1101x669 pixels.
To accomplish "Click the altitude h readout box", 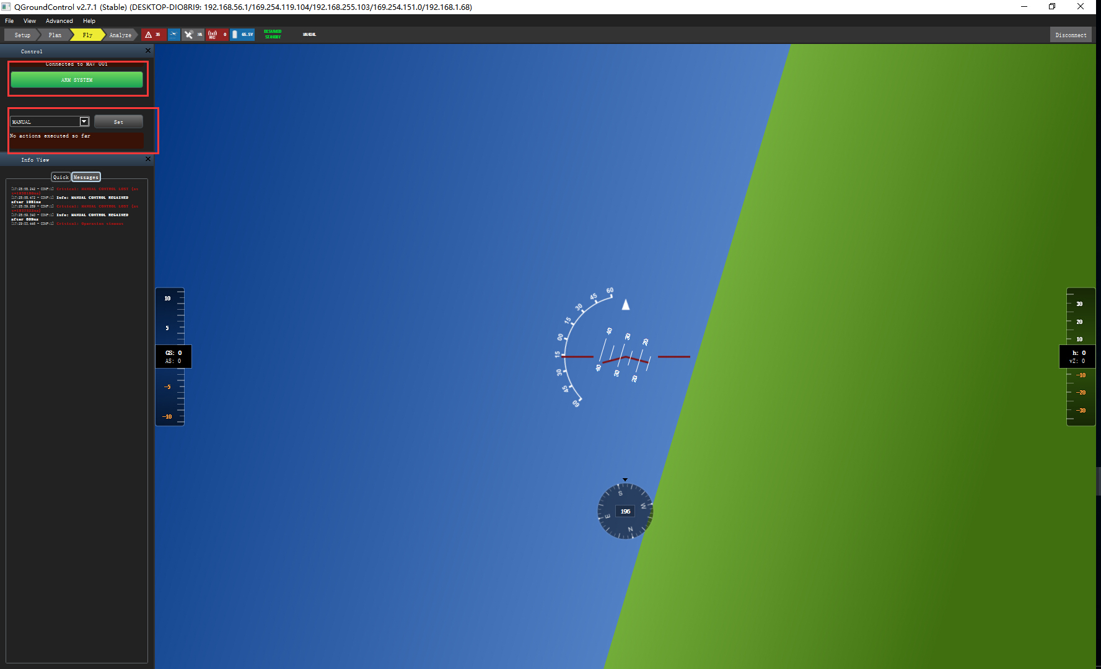I will point(1077,356).
